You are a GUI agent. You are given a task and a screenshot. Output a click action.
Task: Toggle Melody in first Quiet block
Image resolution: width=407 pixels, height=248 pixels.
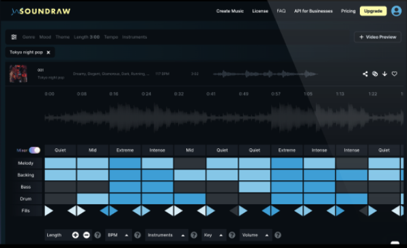[60, 163]
